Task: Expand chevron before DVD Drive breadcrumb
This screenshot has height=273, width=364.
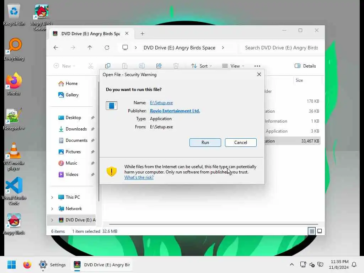Action: (135, 48)
